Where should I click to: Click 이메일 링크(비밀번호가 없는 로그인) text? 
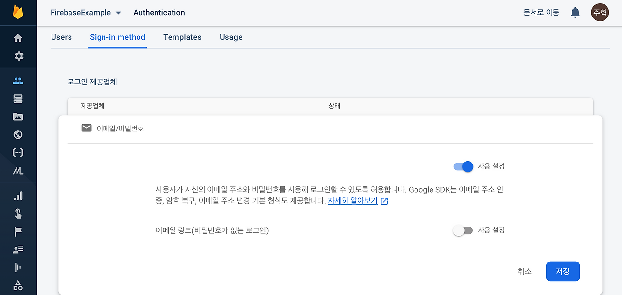[x=212, y=230]
